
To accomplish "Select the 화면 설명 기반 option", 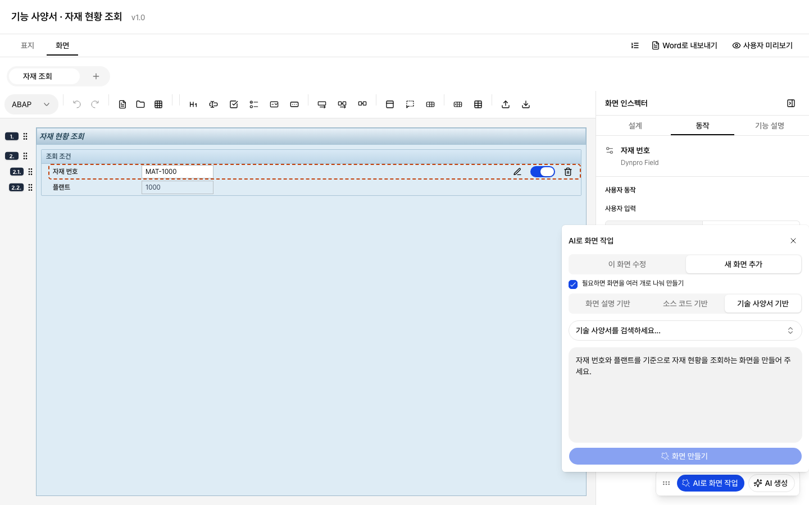I will pyautogui.click(x=608, y=304).
